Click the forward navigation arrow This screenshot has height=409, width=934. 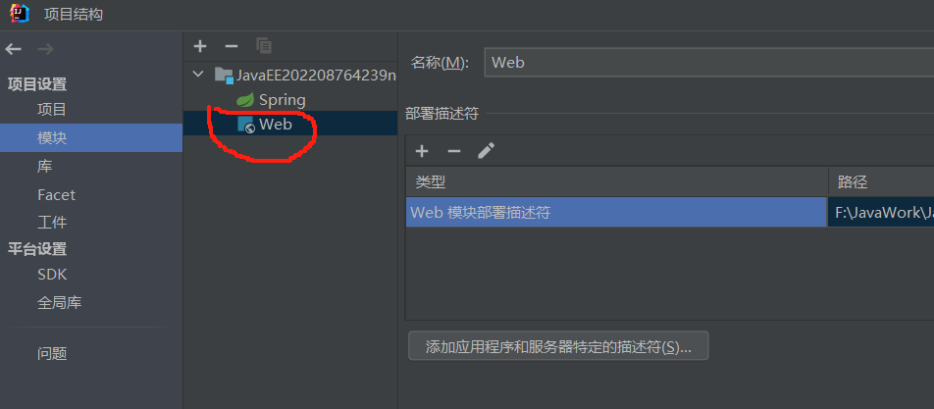pos(45,49)
